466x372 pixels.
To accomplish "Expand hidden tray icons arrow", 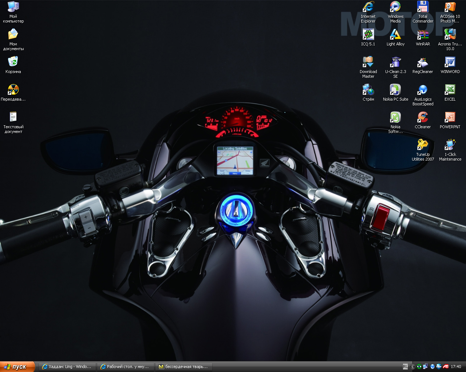I will (x=413, y=367).
